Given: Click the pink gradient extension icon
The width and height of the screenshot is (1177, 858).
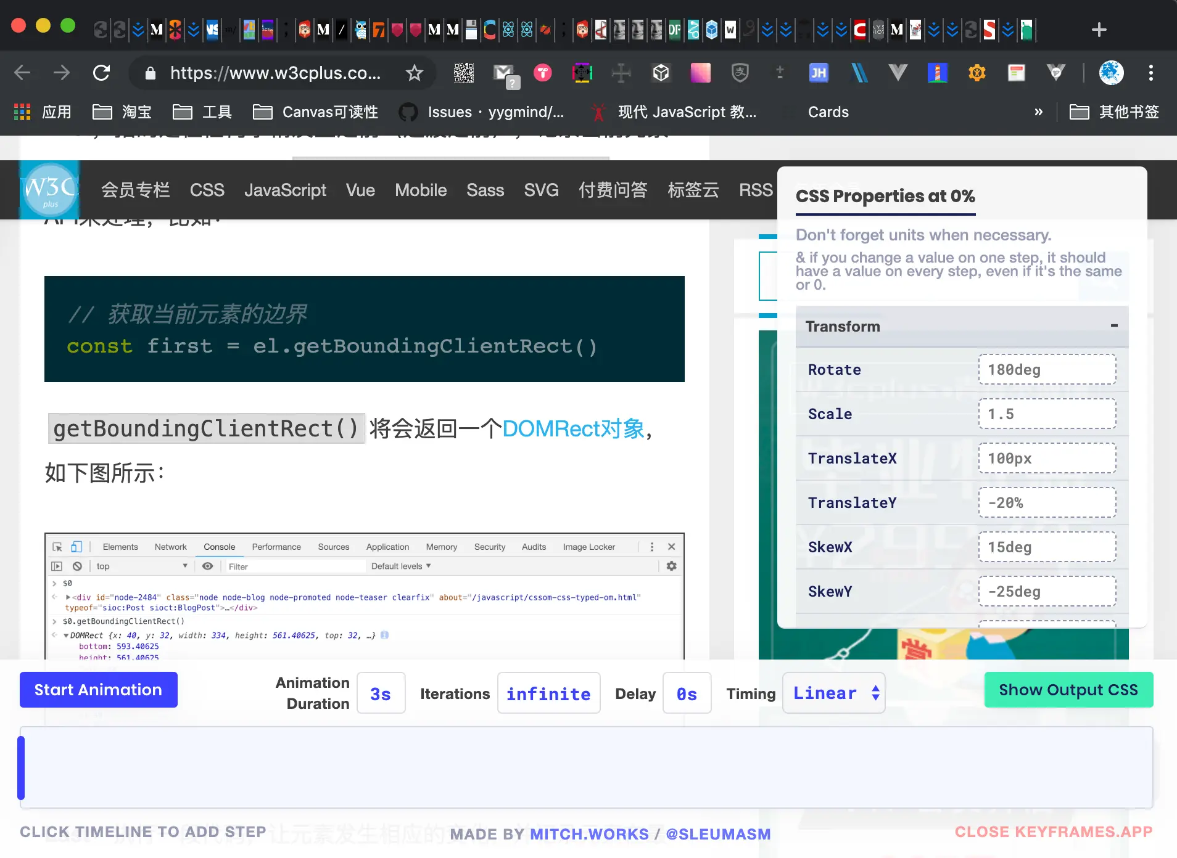Looking at the screenshot, I should [700, 73].
